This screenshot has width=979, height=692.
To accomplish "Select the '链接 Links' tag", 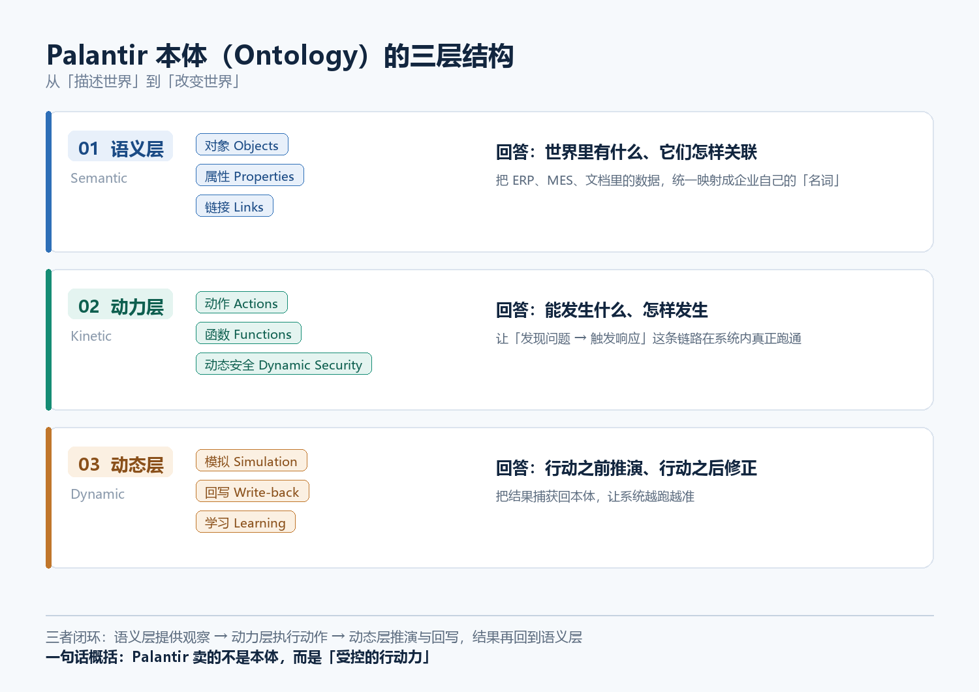I will (234, 206).
